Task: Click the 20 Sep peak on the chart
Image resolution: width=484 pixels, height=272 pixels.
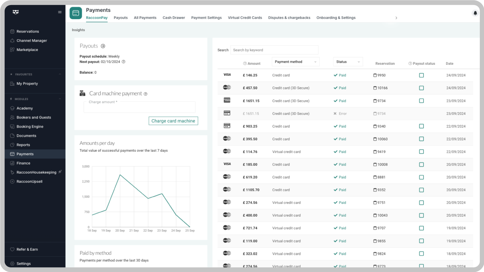Action: 120,175
